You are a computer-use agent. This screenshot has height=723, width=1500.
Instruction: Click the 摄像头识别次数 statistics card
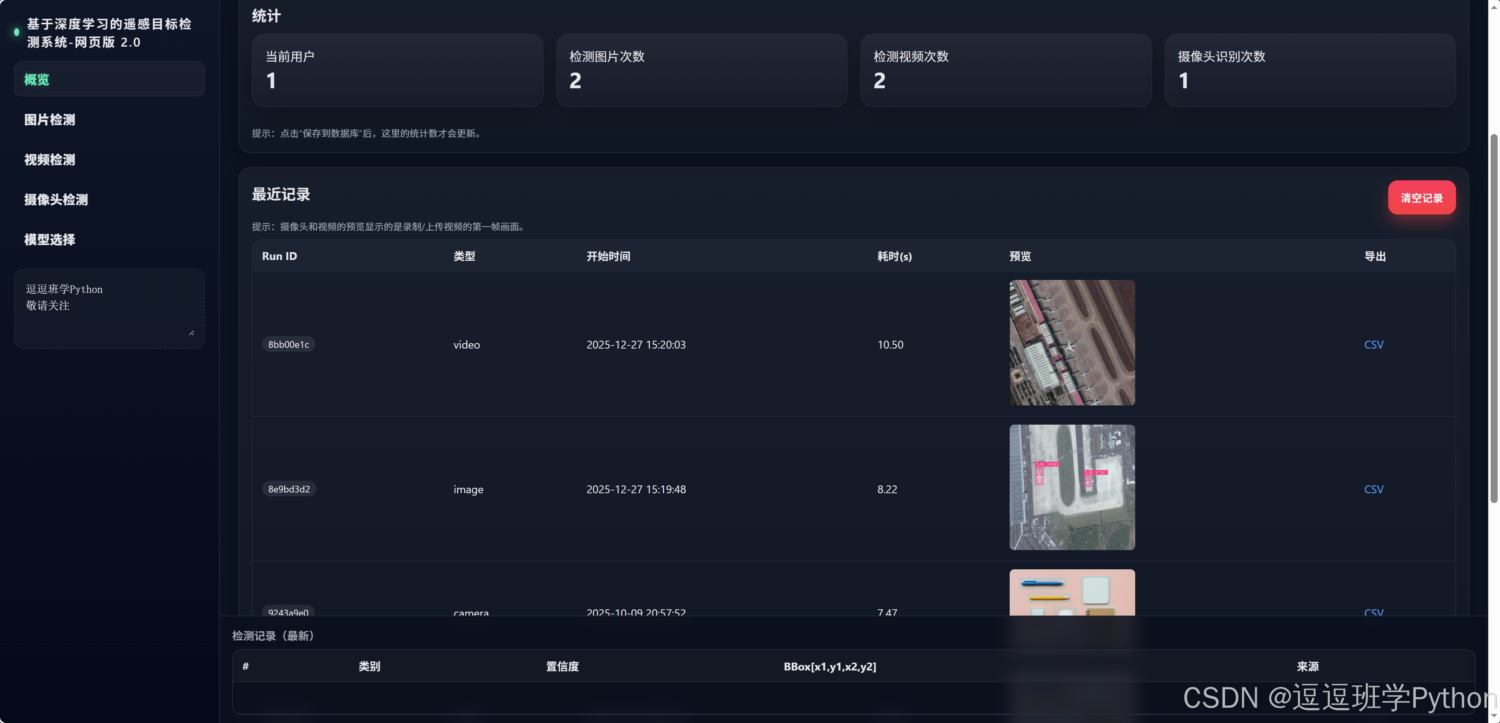[1310, 70]
